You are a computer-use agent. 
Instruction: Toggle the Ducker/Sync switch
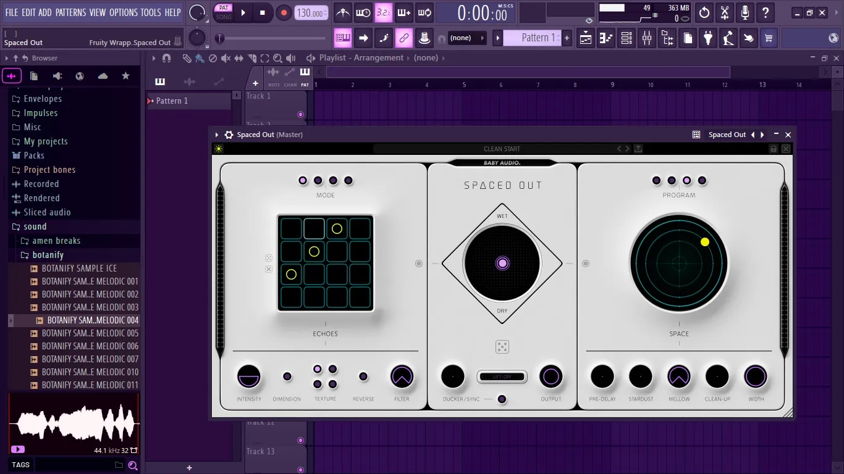[x=502, y=399]
